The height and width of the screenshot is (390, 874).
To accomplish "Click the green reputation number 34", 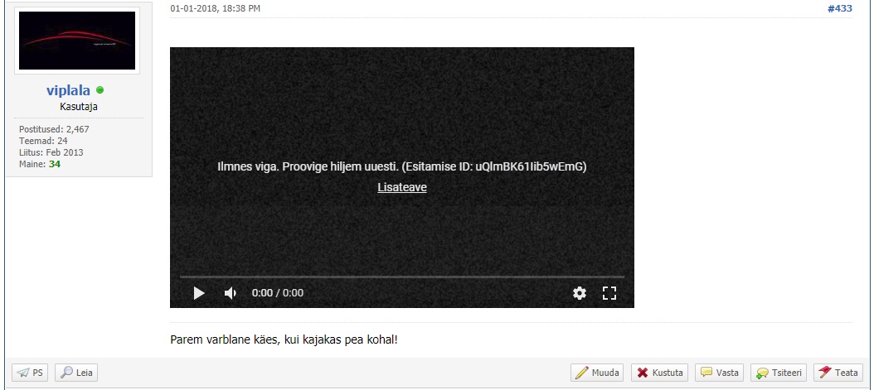I will pos(55,164).
